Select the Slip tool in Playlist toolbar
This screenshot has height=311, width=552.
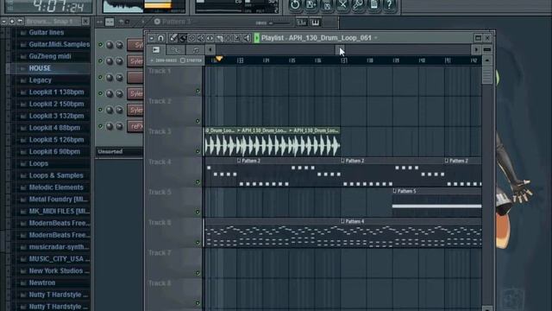[x=210, y=38]
